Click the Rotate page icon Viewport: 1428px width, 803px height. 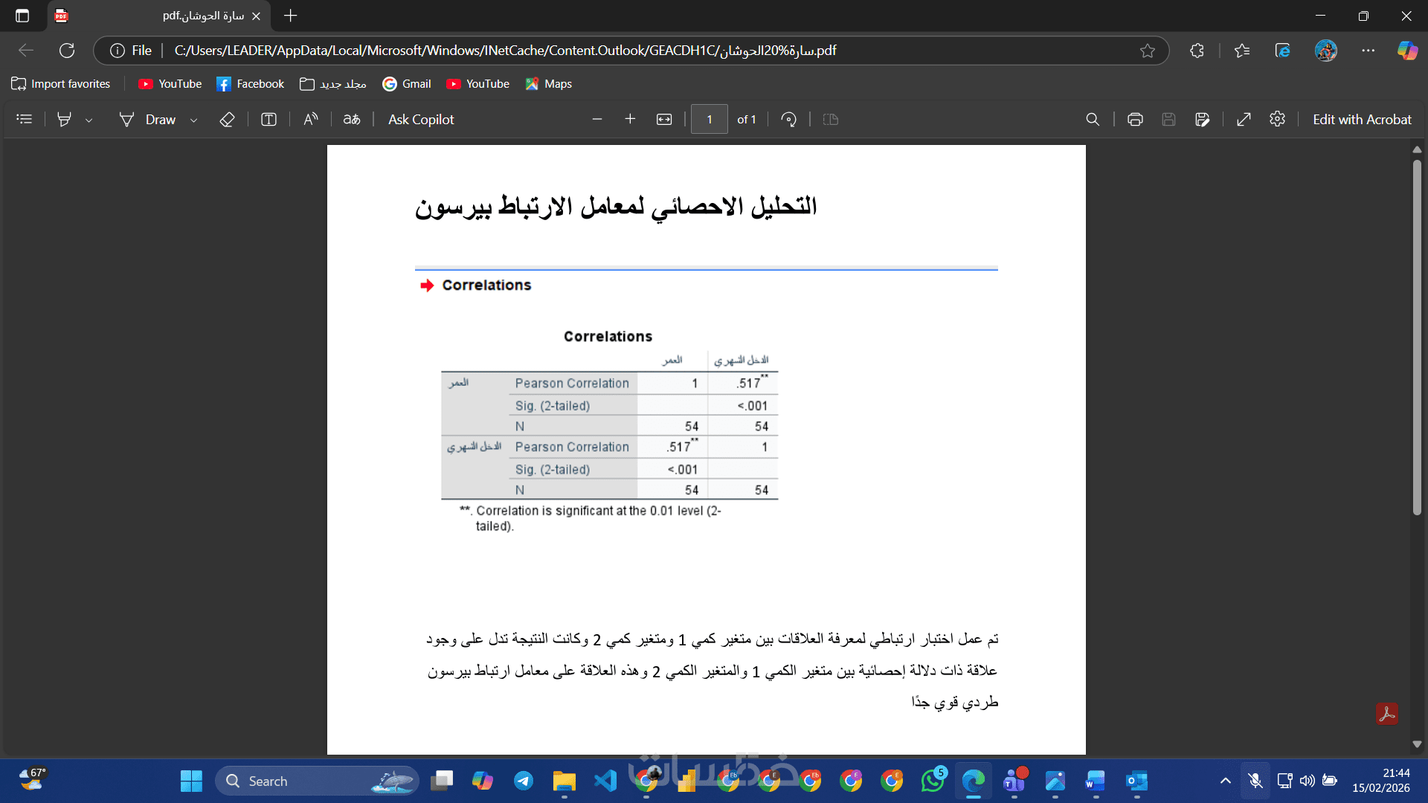point(788,119)
